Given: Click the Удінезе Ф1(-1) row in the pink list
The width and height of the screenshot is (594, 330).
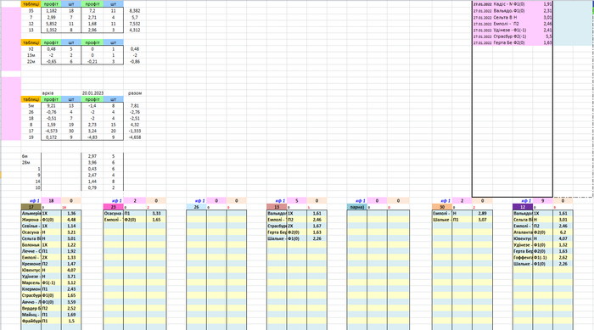Looking at the screenshot, I should [513, 30].
